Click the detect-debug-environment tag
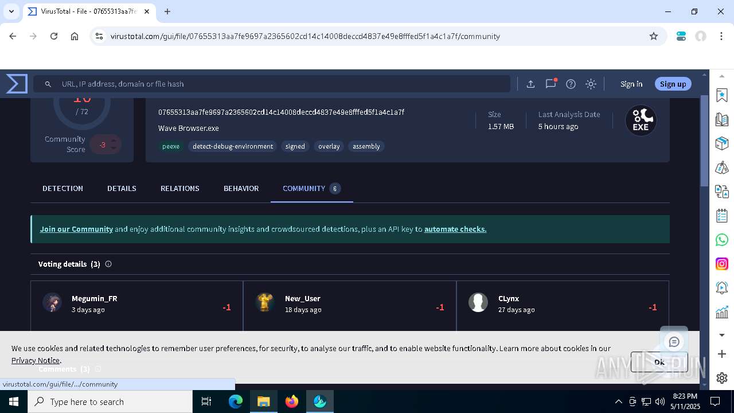This screenshot has height=413, width=734. point(233,146)
